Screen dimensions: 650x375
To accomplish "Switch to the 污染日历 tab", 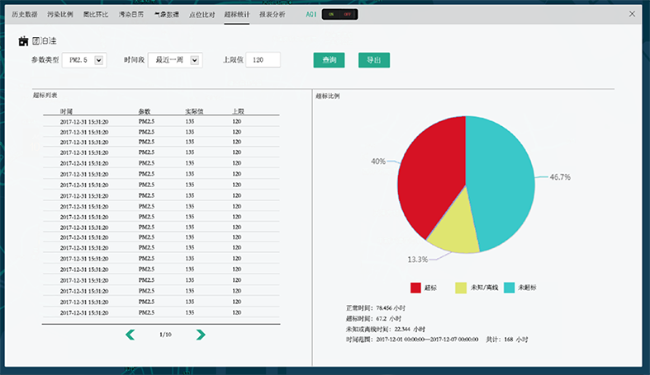I will pos(130,15).
